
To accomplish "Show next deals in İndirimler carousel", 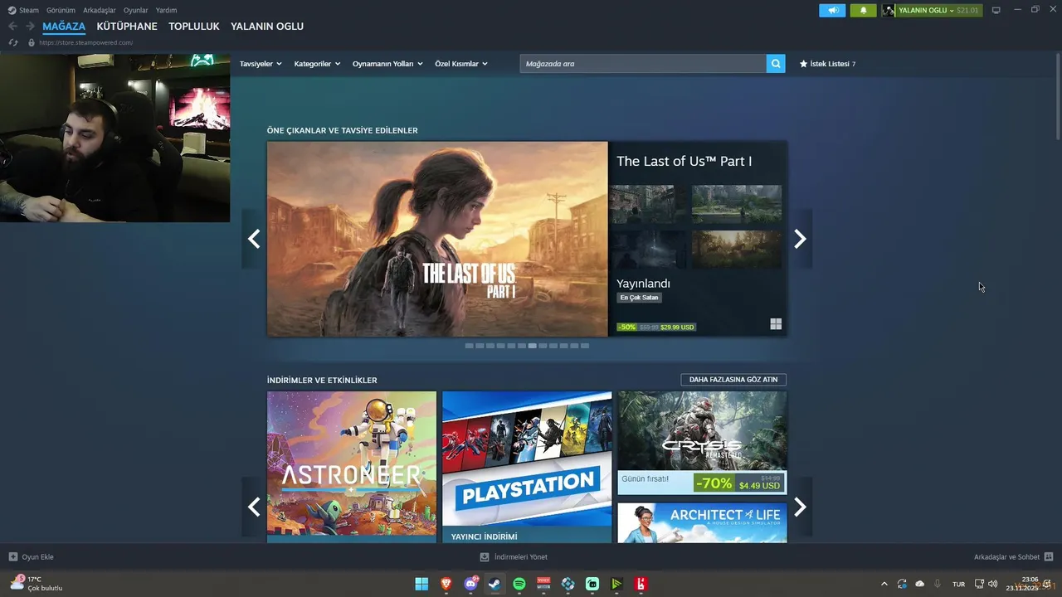I will tap(800, 507).
